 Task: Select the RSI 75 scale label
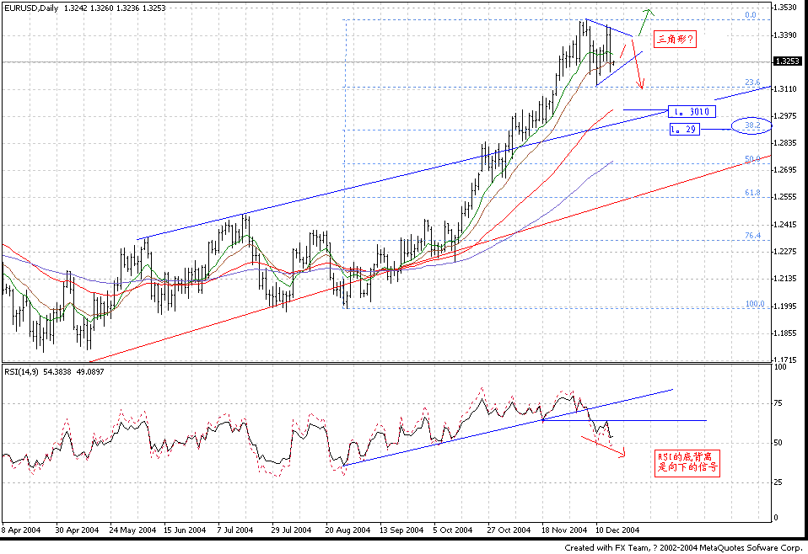pos(778,403)
